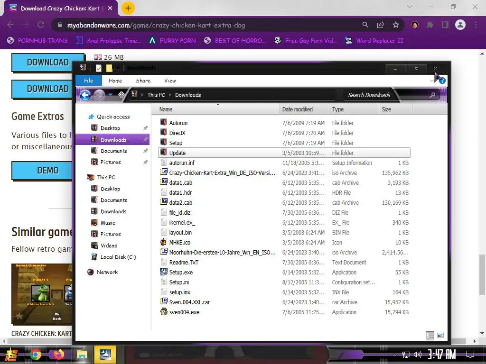Open Chrome extensions puzzle icon
Viewport: 486px width, 364px height.
[430, 25]
